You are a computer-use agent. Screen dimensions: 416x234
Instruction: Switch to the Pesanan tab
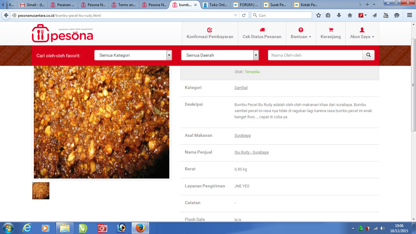coord(63,5)
